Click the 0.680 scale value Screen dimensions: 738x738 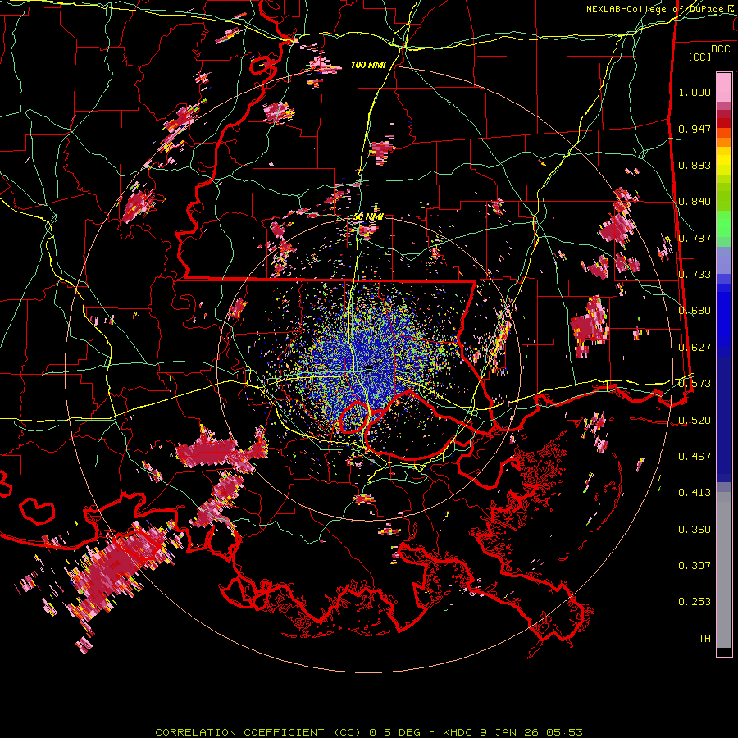click(695, 311)
